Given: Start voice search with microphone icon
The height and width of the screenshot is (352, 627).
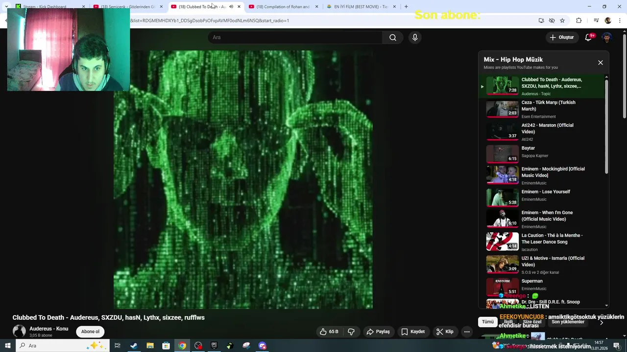Looking at the screenshot, I should 415,38.
